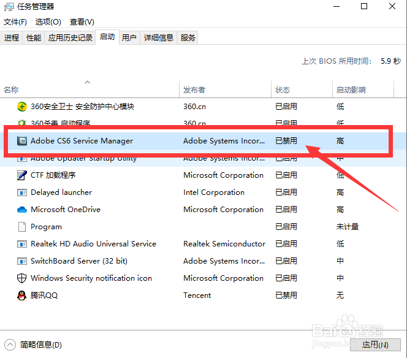This screenshot has height=358, width=407.
Task: Click the Microsoft OneDrive cloud icon
Action: 22,210
